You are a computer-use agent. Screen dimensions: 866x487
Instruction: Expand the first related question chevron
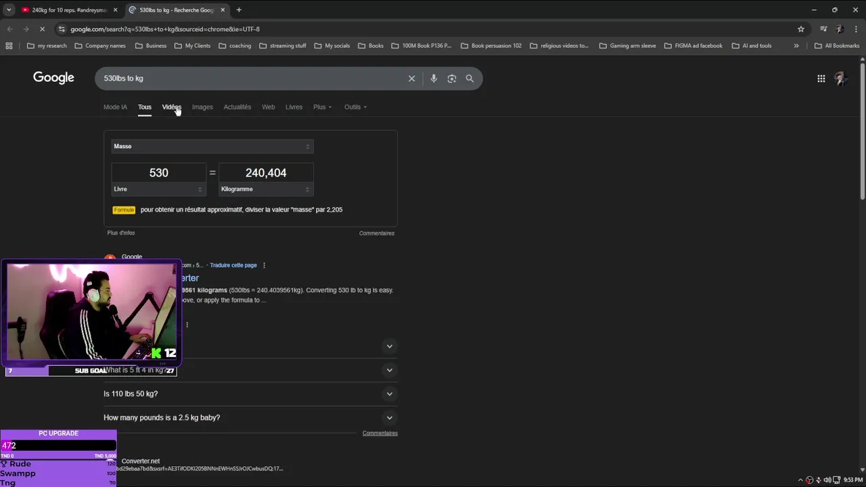(x=389, y=346)
